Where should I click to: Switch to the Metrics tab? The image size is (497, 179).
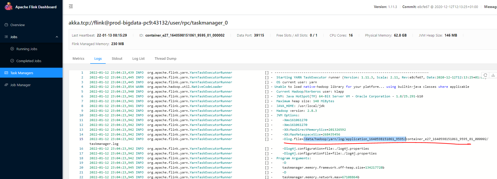78,58
